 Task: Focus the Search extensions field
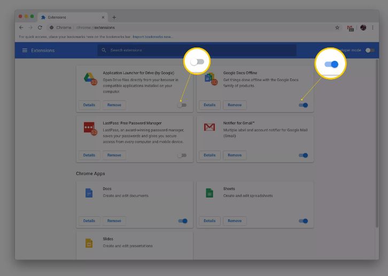pos(197,50)
